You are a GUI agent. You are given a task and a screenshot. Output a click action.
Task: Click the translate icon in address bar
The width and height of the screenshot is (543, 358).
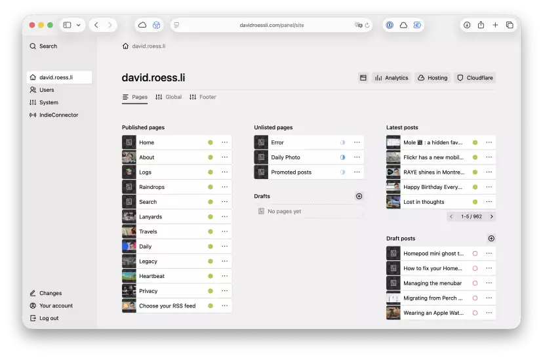coord(358,25)
